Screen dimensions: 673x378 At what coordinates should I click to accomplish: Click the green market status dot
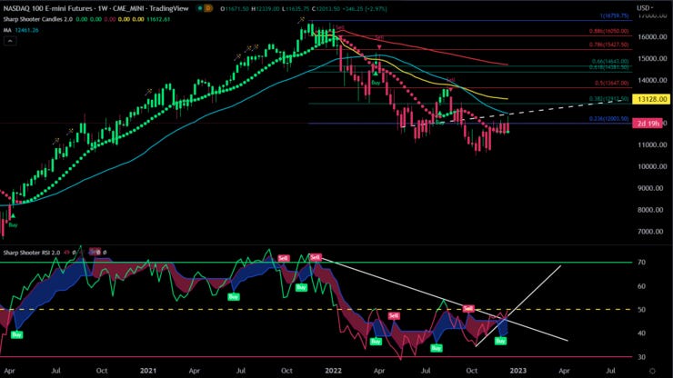200,8
